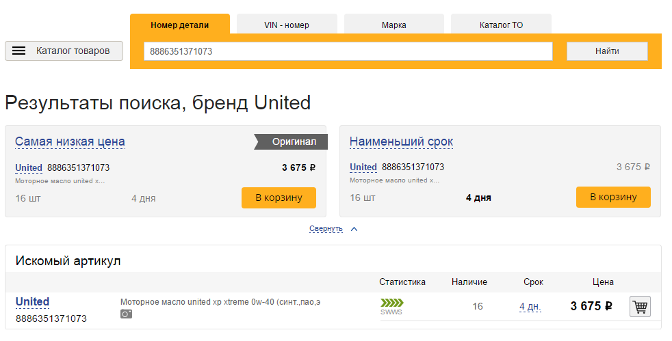
Task: Open the Каталог товаров catalog button
Action: point(64,51)
